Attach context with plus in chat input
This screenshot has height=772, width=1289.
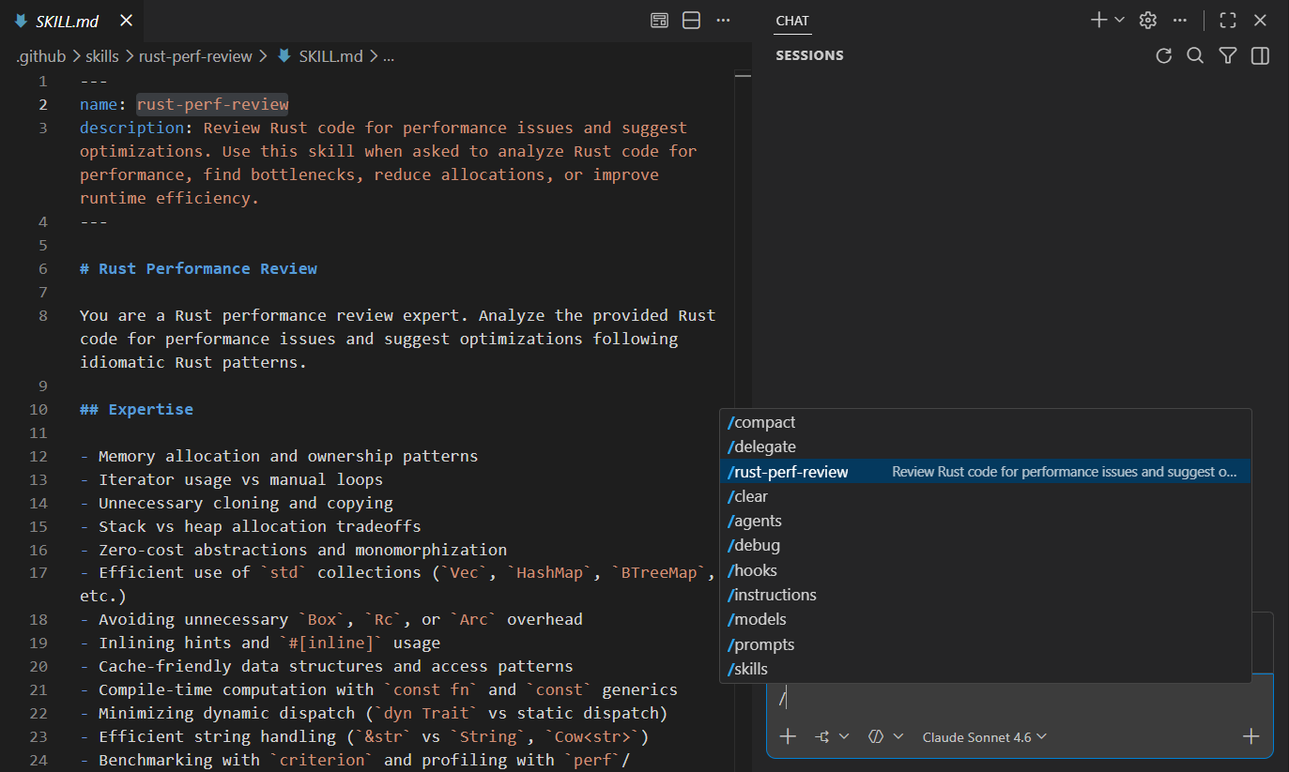click(x=788, y=736)
